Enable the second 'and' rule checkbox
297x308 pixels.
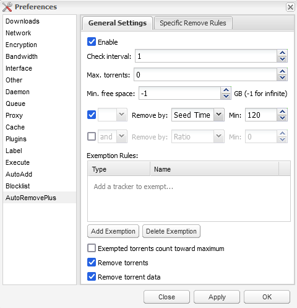coord(92,136)
